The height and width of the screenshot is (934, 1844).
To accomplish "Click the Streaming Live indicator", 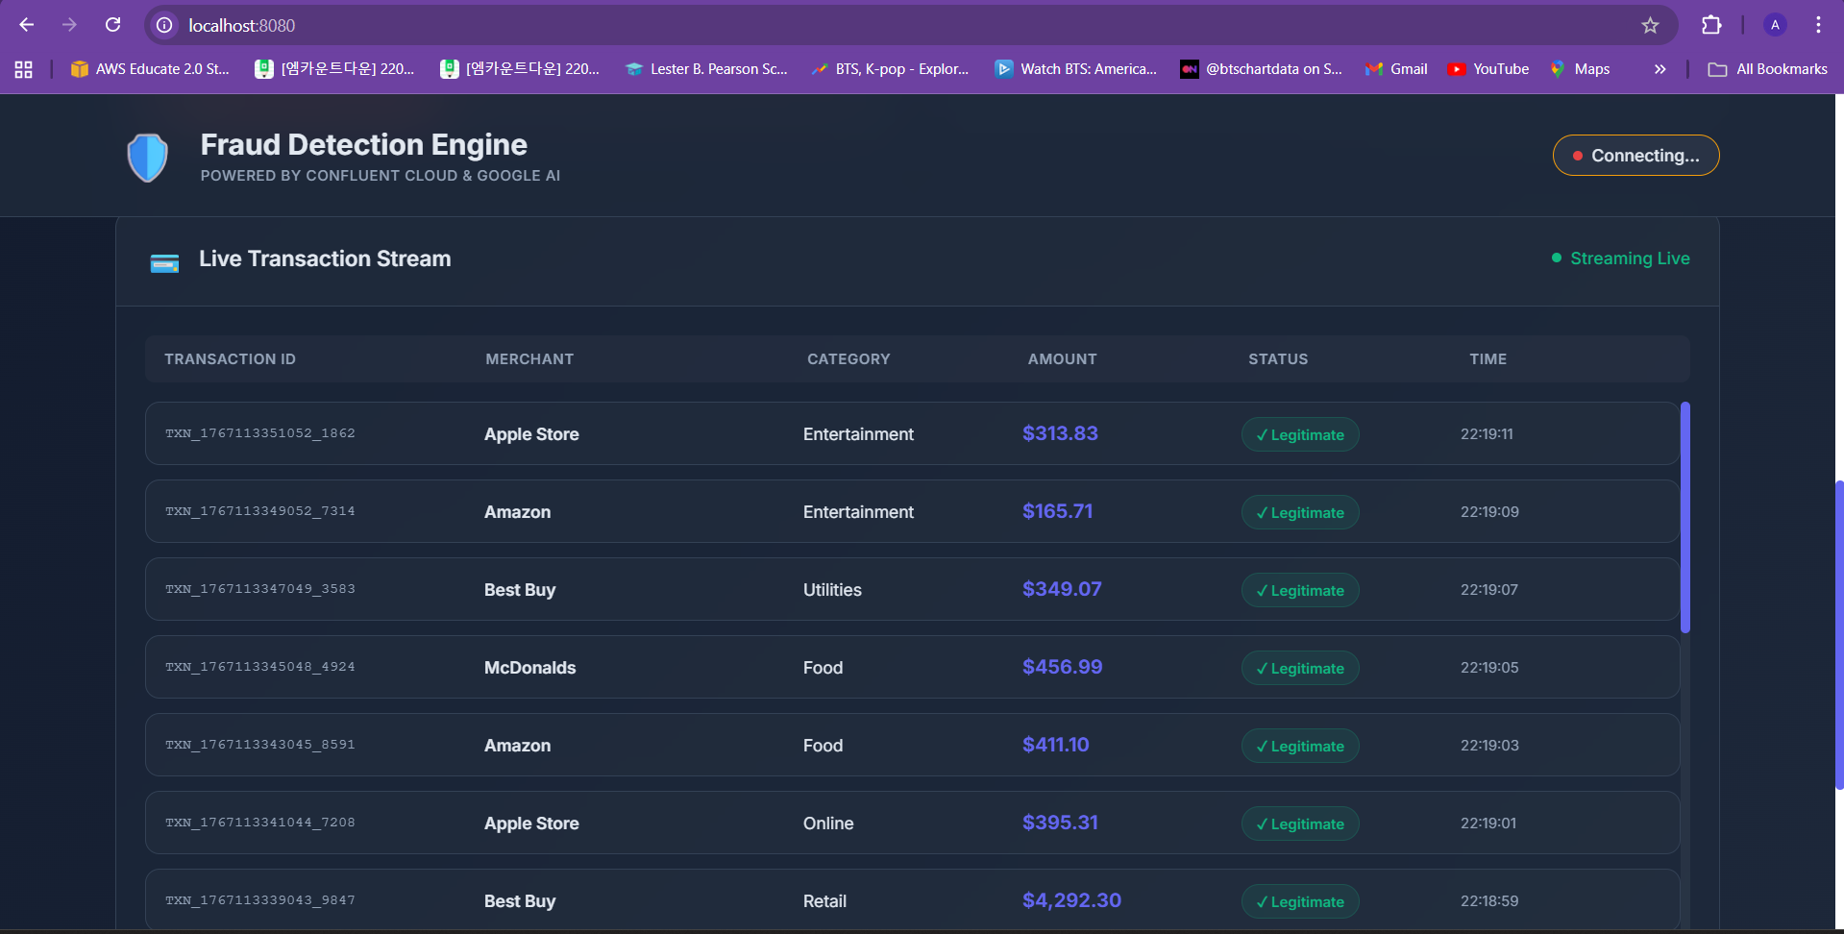I will coord(1620,258).
